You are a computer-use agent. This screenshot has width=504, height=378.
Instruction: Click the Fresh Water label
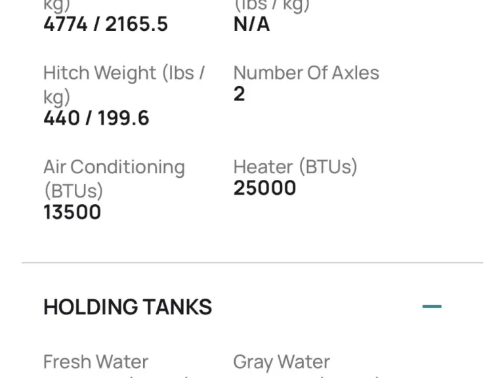[96, 362]
